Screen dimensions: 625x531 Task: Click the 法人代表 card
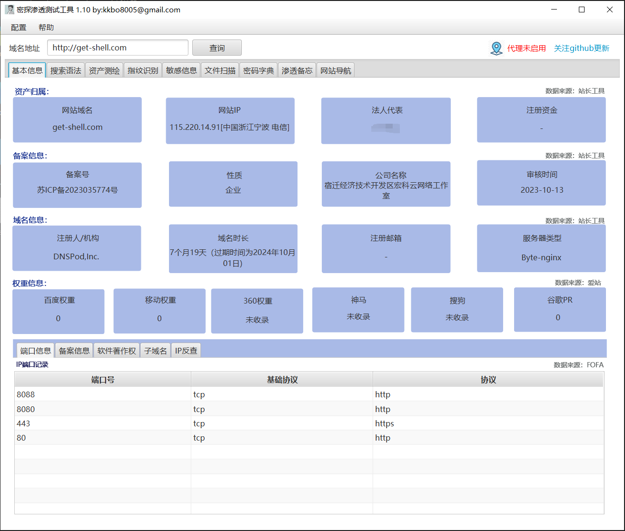tap(386, 121)
